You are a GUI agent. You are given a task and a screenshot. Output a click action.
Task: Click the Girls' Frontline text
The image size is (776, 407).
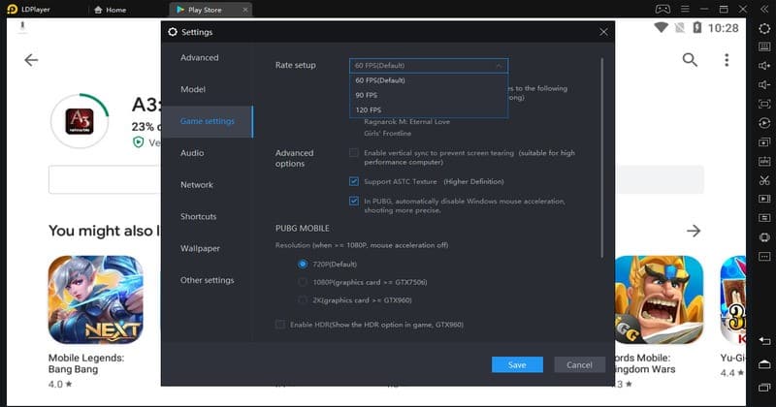coord(387,134)
